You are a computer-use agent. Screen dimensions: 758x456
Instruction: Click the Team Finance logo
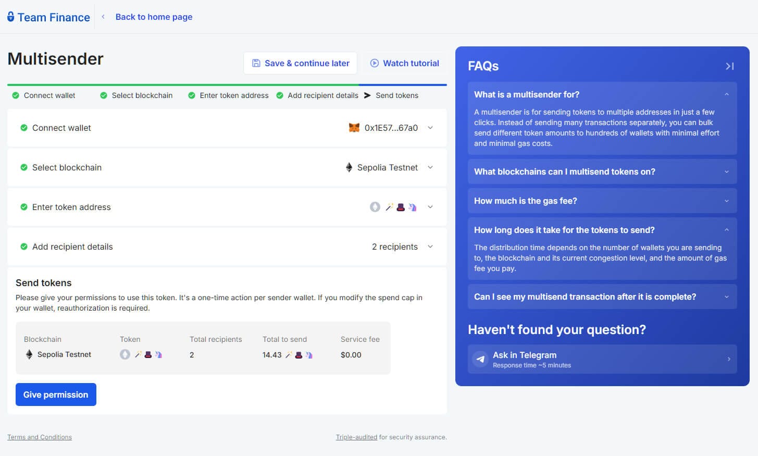point(47,17)
